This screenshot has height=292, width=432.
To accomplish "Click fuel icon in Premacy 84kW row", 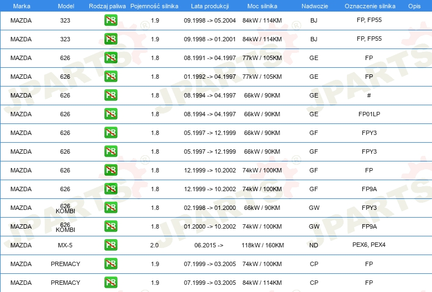I will click(x=110, y=282).
